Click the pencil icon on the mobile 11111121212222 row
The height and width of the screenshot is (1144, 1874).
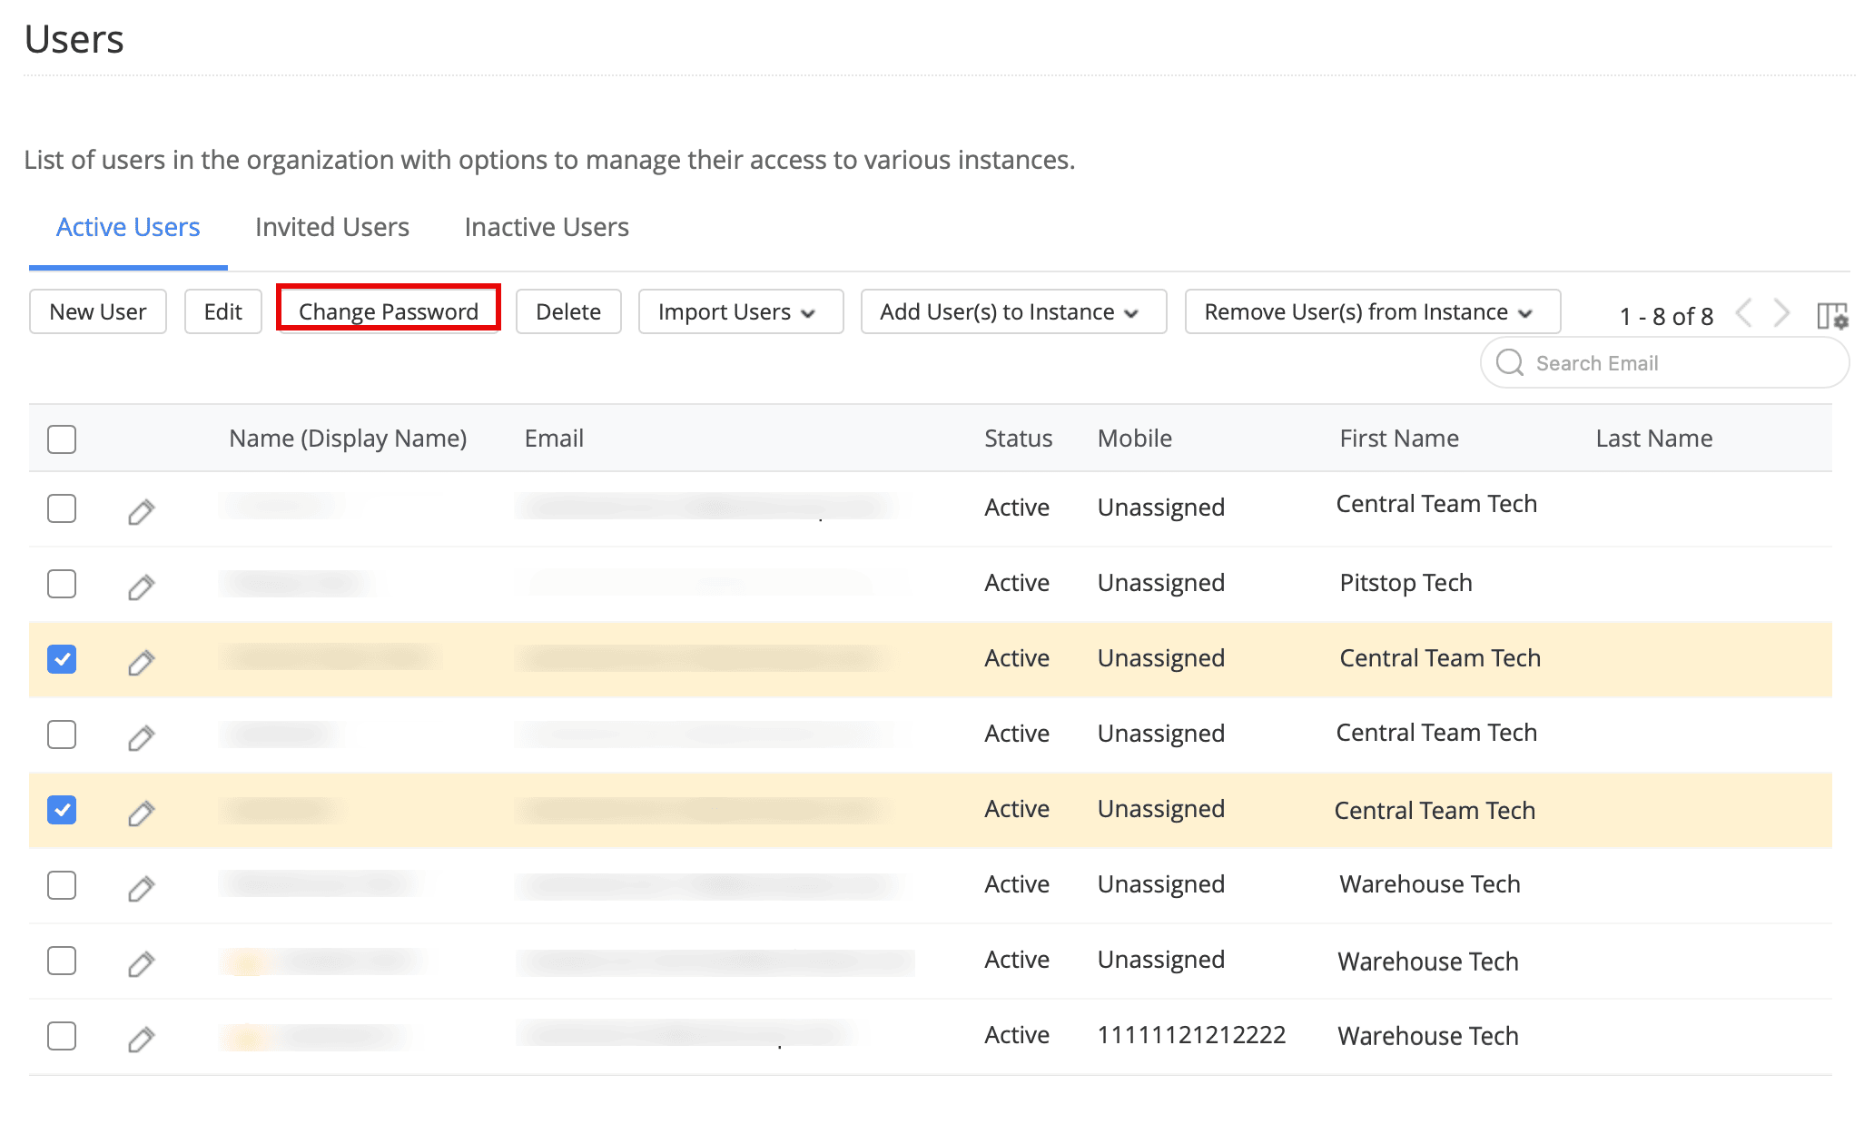click(x=141, y=1039)
